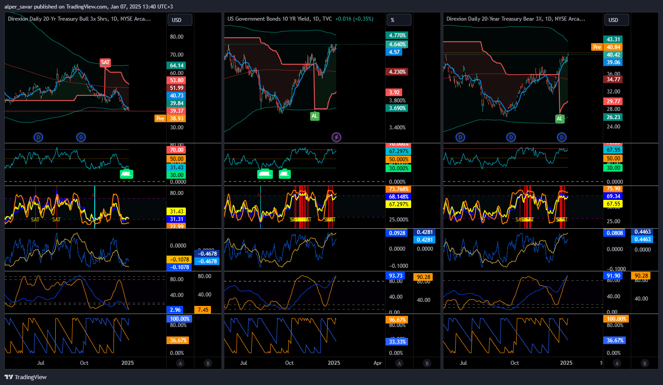Click the 2025 dividend marker on Treasury Bear chart
The width and height of the screenshot is (663, 385).
click(x=562, y=137)
